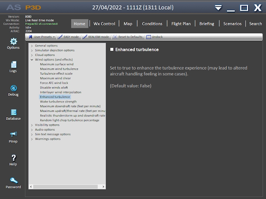The width and height of the screenshot is (266, 199).
Task: Open the Logs sidebar icon
Action: (x=13, y=65)
